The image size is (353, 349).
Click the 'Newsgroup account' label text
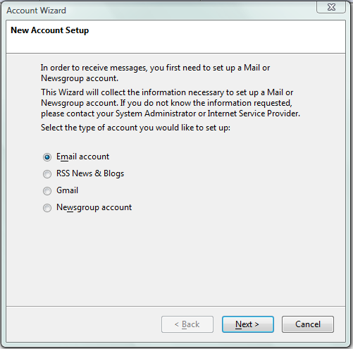[94, 207]
